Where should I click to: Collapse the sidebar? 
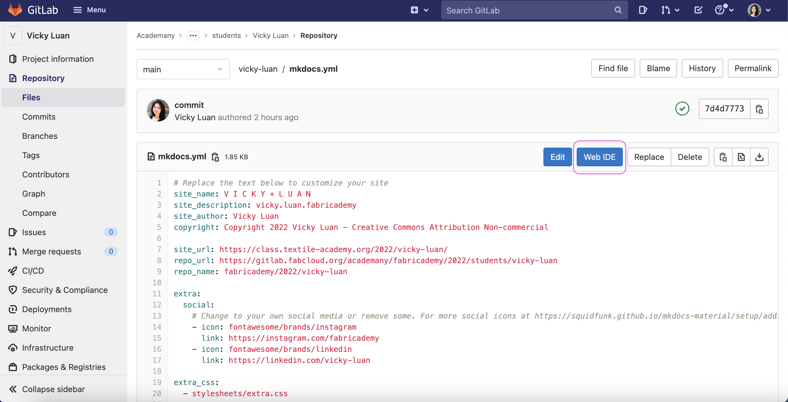[47, 389]
